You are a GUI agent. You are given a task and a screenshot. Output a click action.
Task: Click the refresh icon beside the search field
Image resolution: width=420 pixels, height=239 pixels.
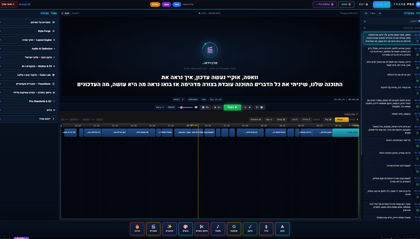click(365, 21)
